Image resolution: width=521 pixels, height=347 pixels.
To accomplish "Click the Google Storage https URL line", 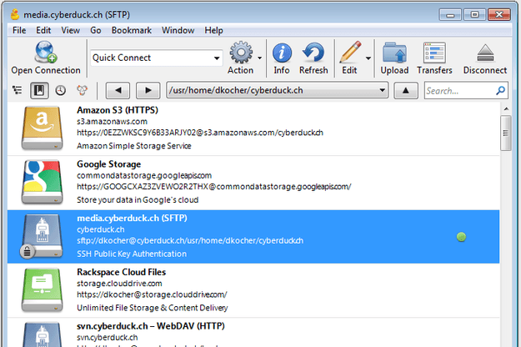I will tap(213, 187).
